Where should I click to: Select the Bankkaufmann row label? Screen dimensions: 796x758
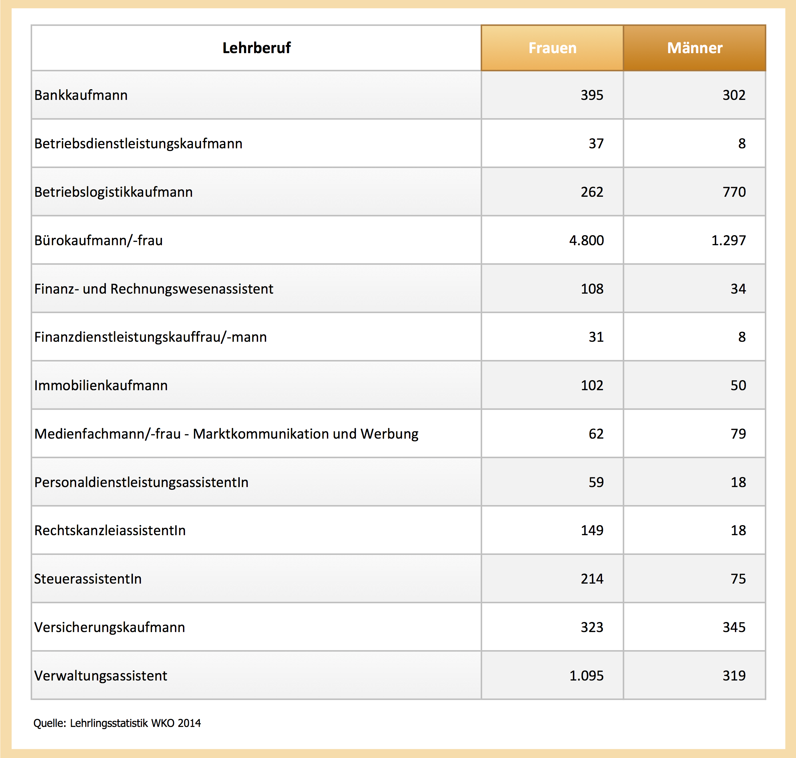click(x=81, y=95)
